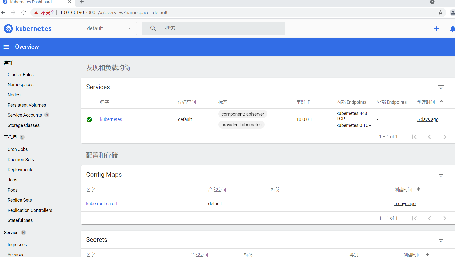This screenshot has width=455, height=257.
Task: Open filter for Config Maps table
Action: point(441,175)
